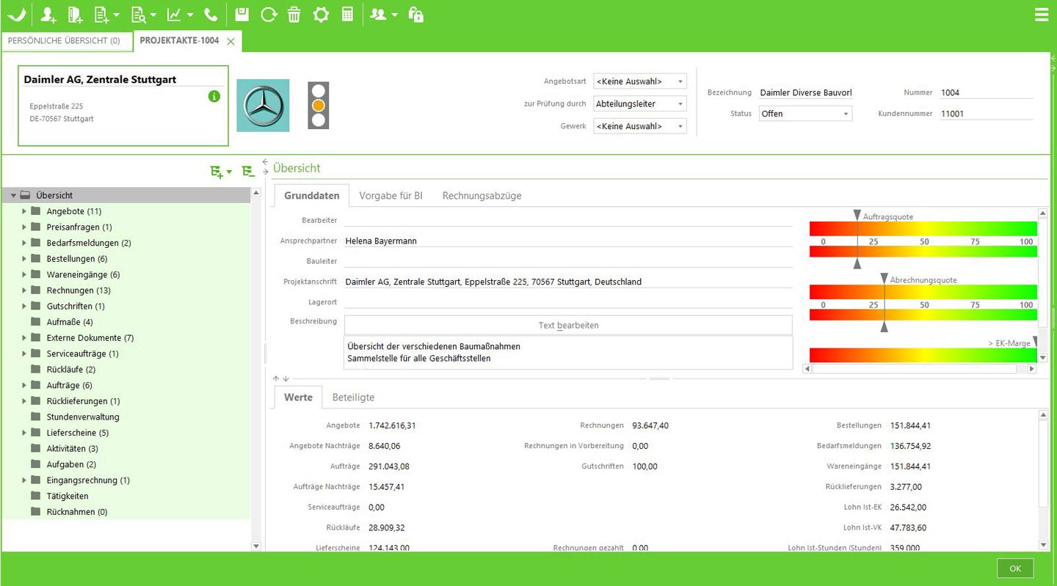The image size is (1057, 586).
Task: Select Preisanfragen (1) in the tree
Action: (79, 227)
